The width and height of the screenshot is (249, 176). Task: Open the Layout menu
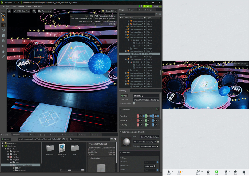[x=28, y=6]
